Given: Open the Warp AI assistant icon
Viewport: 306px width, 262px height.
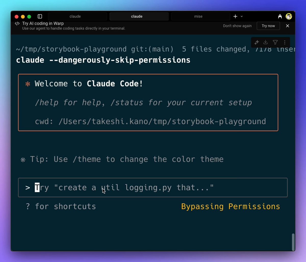Looking at the screenshot, I should tap(280, 16).
